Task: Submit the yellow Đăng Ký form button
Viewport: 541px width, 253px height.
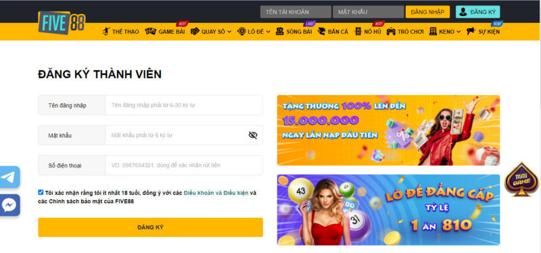Action: coord(150,227)
